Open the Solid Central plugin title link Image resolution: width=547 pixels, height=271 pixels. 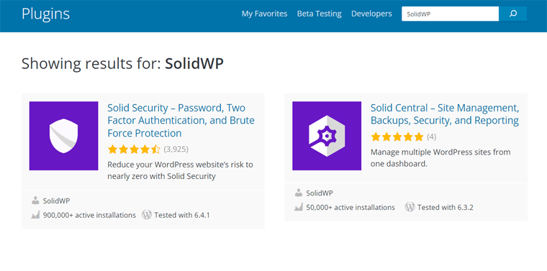click(x=445, y=114)
